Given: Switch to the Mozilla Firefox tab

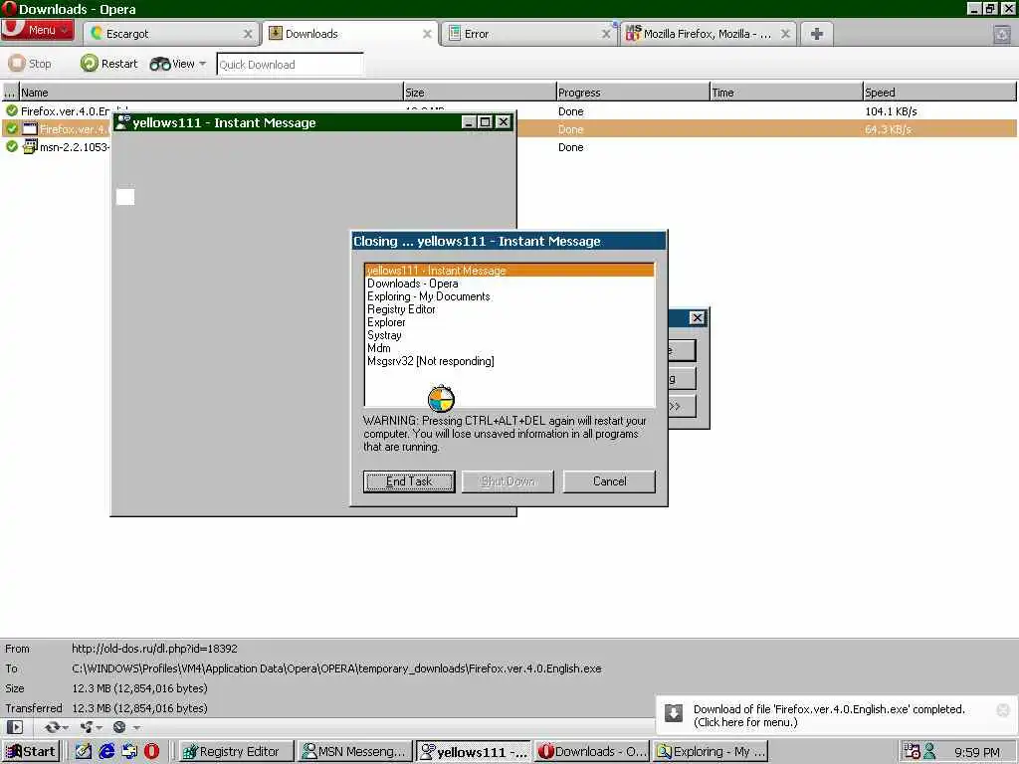Looking at the screenshot, I should (x=709, y=34).
